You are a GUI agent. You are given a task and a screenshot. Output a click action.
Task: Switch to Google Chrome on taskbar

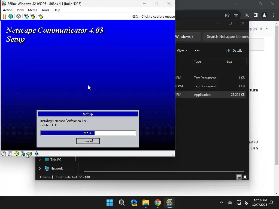coord(158,202)
